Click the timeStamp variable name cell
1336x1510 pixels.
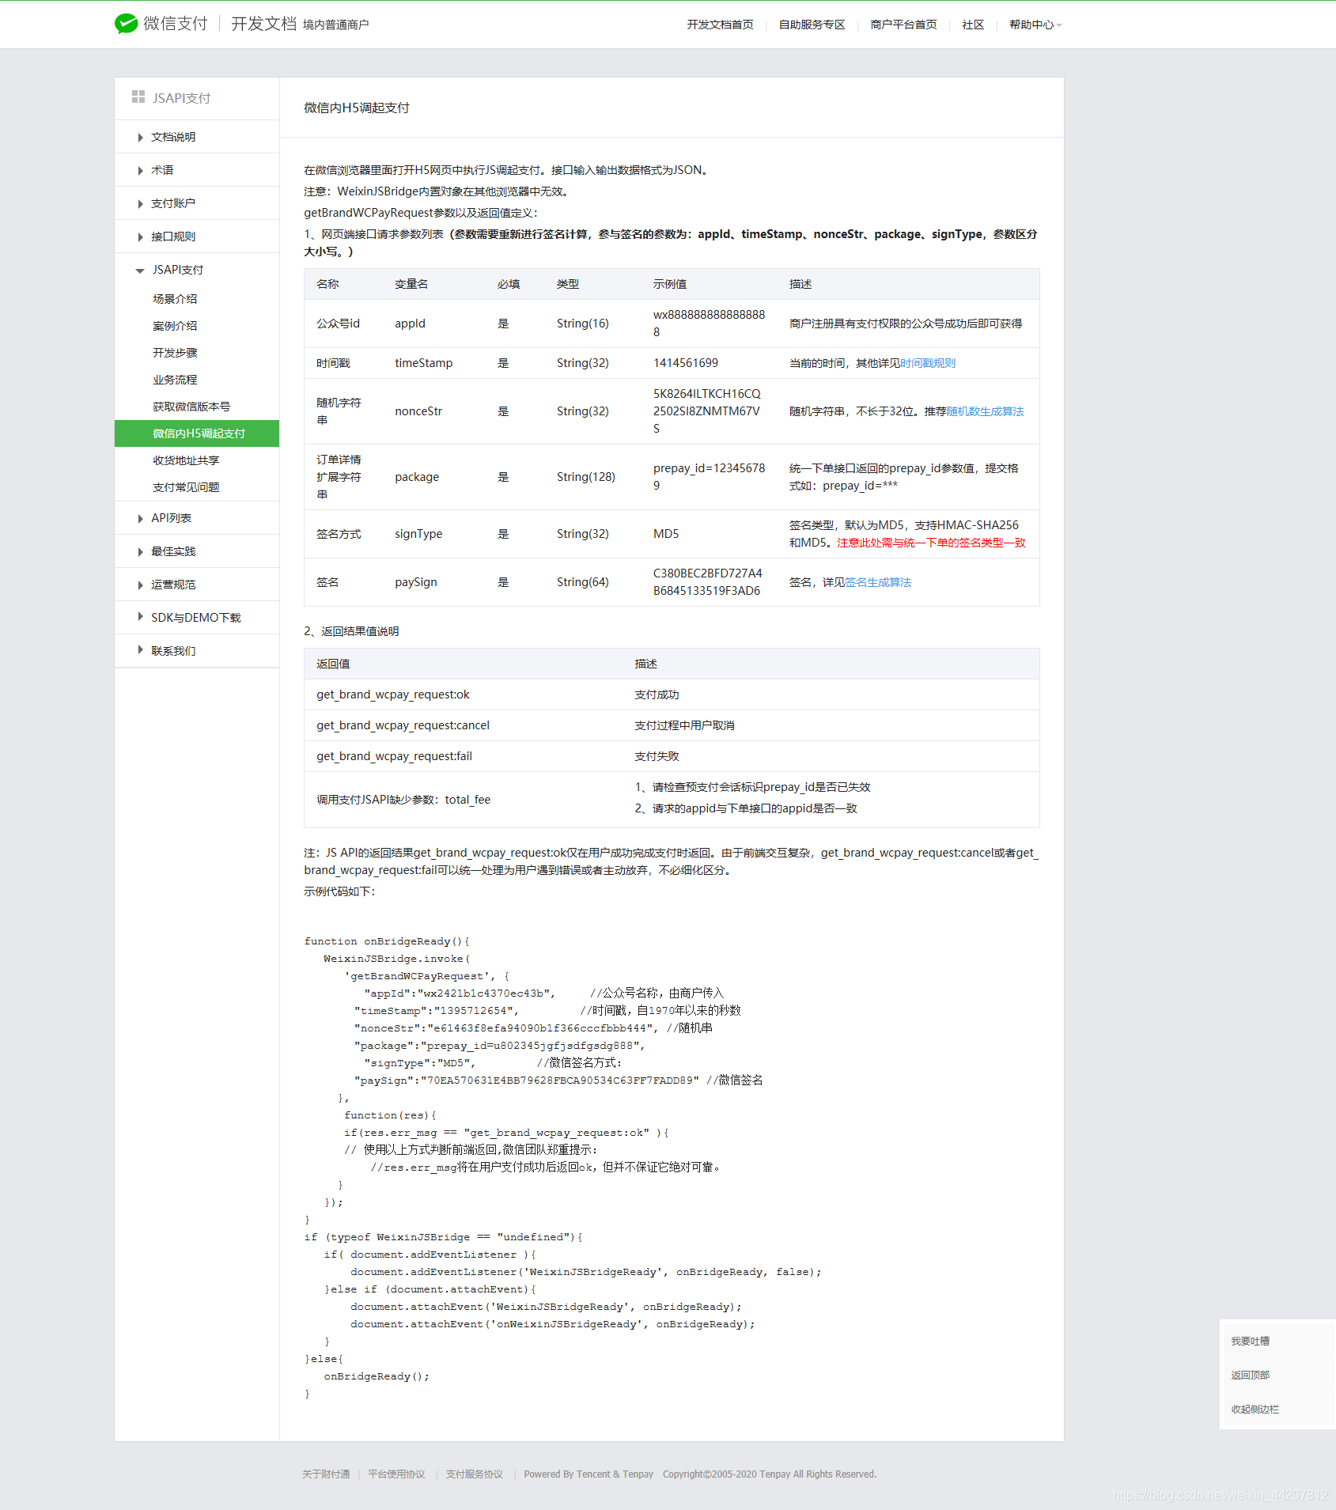point(423,363)
